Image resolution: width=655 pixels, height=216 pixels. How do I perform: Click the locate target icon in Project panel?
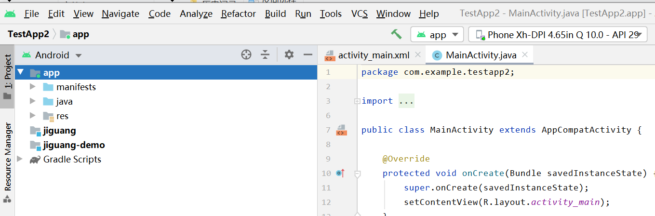pyautogui.click(x=246, y=55)
